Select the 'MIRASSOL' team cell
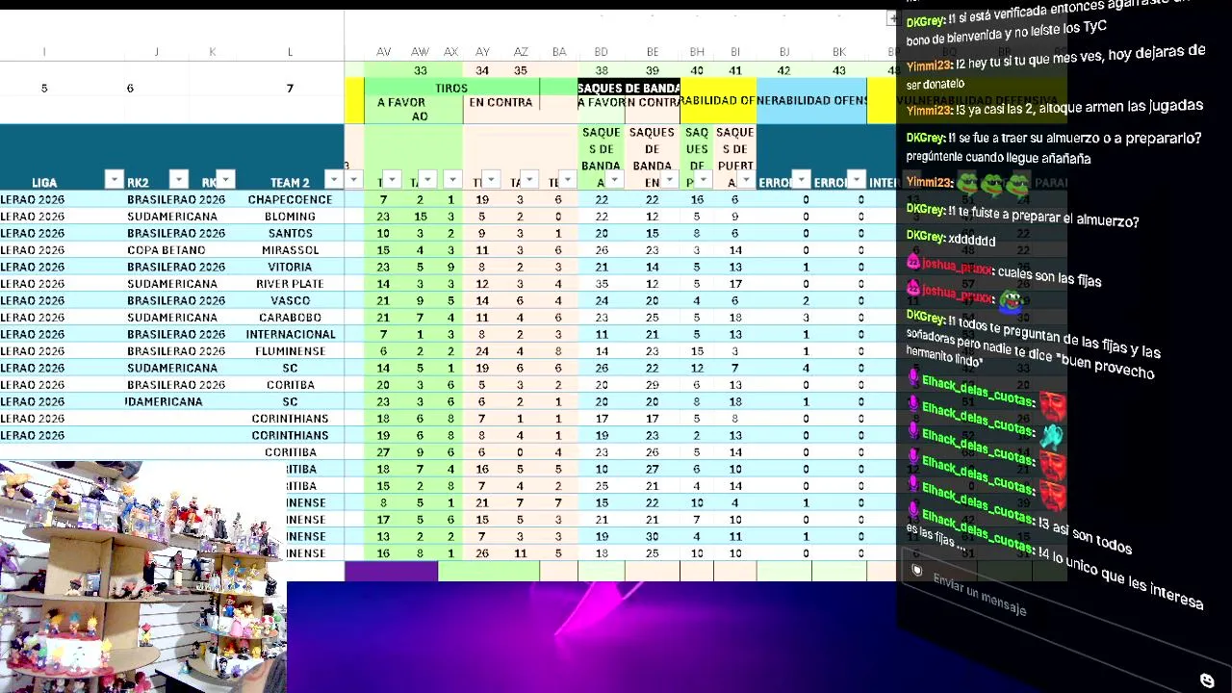The height and width of the screenshot is (693, 1232). pos(290,250)
